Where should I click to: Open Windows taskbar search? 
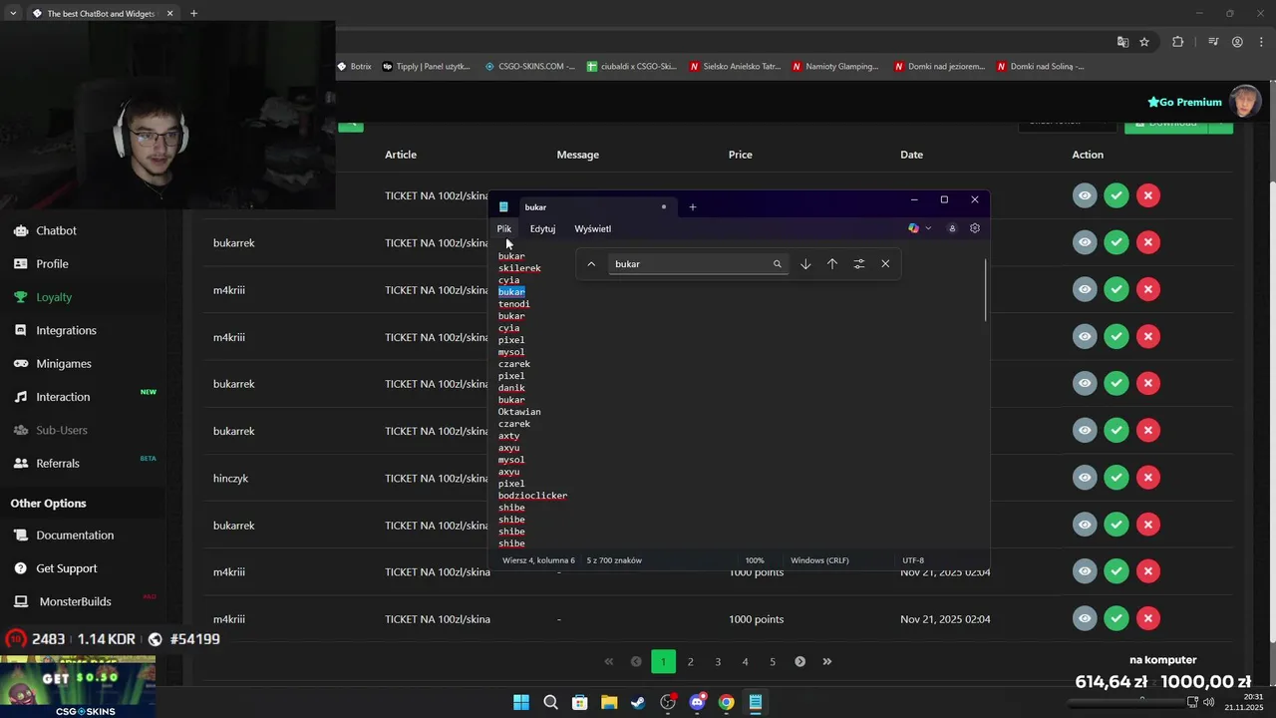550,702
